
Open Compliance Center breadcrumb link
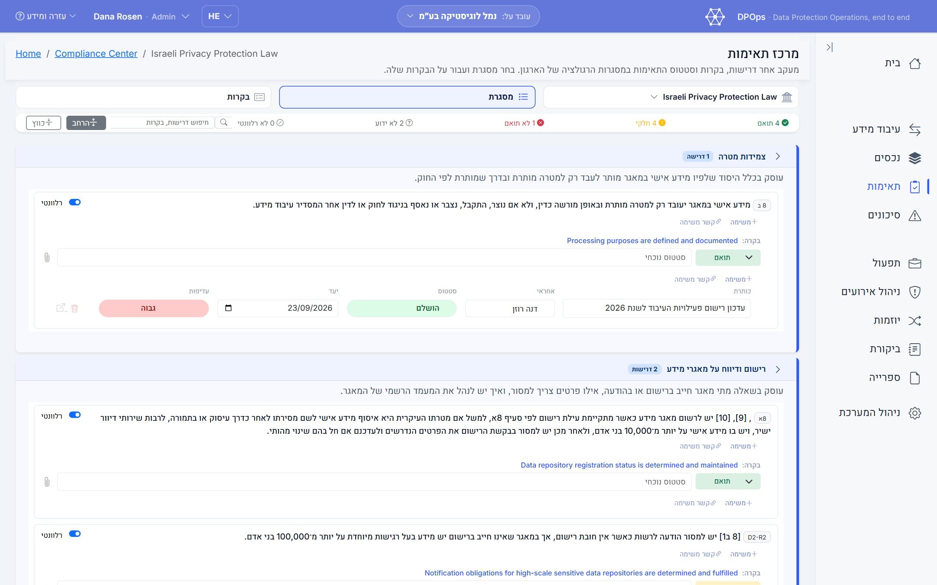pos(96,54)
